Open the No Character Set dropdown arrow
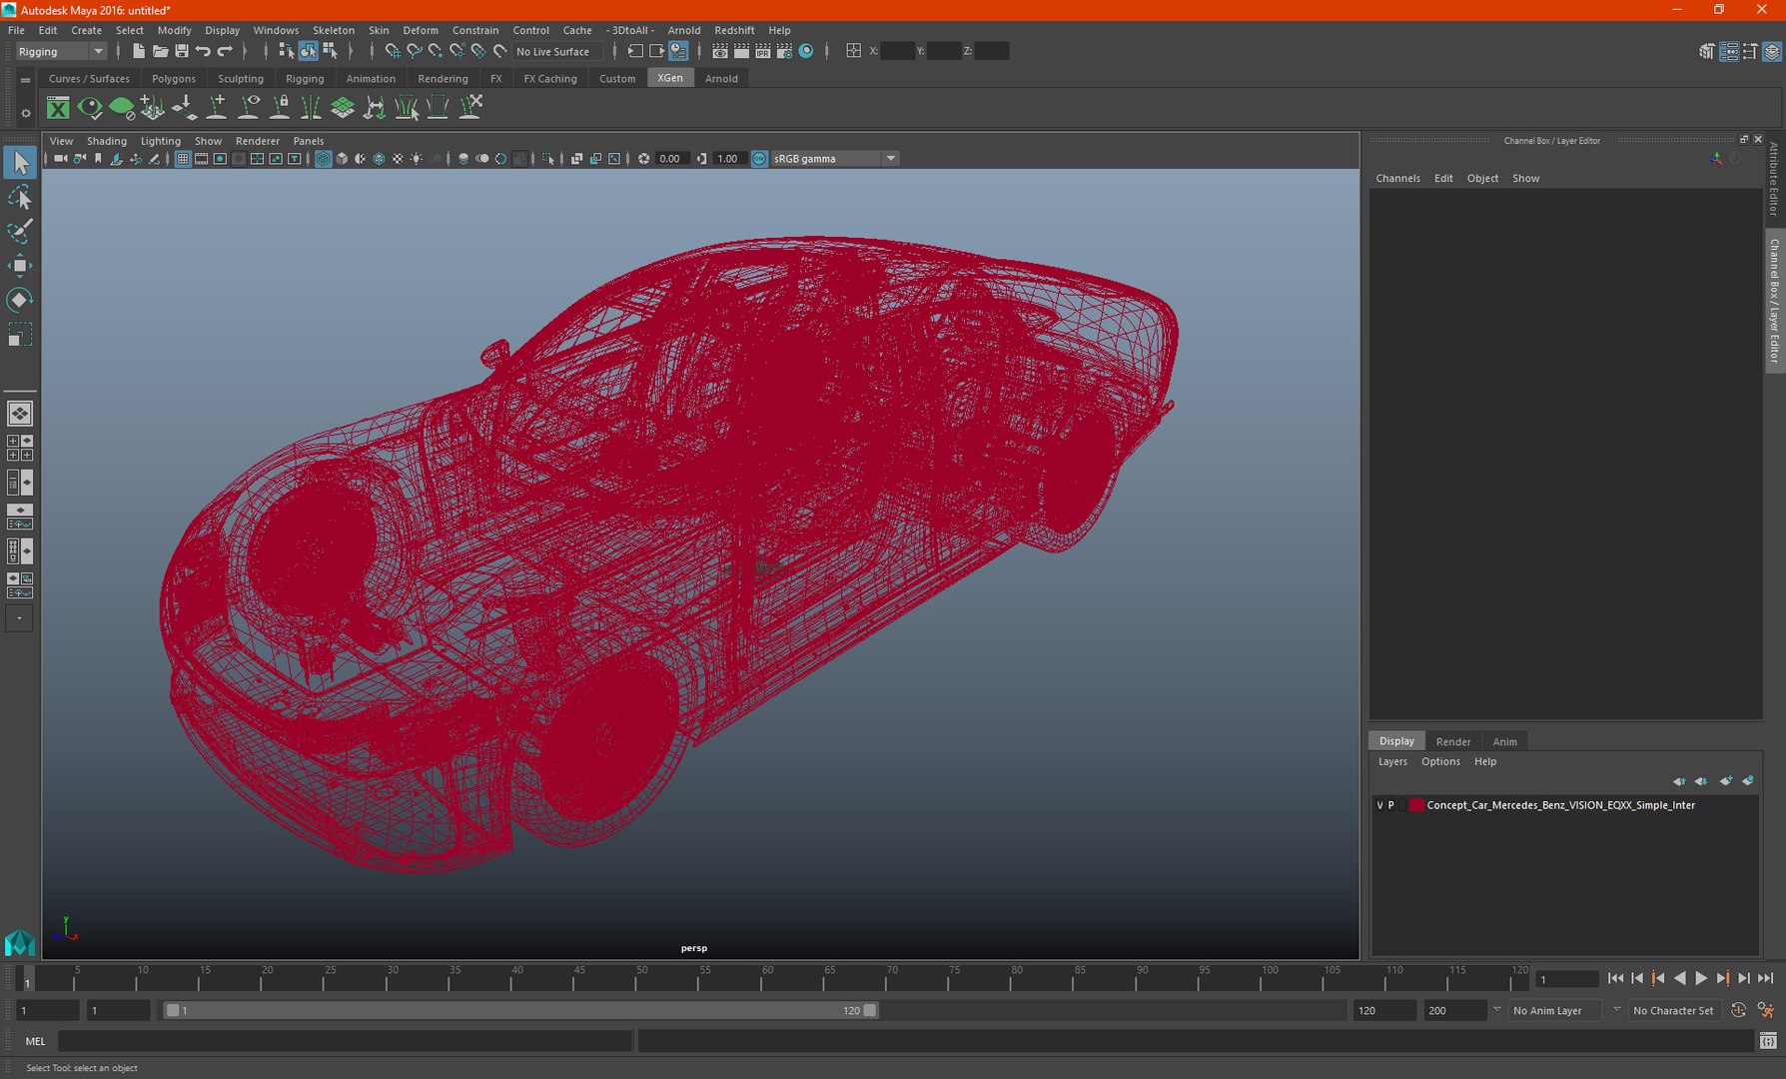 1616,1010
